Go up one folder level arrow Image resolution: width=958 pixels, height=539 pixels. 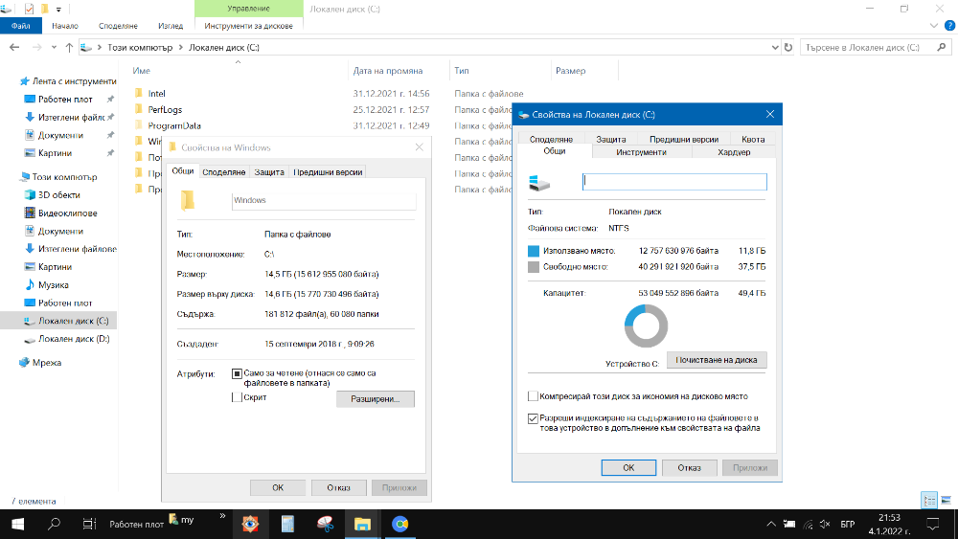click(69, 47)
